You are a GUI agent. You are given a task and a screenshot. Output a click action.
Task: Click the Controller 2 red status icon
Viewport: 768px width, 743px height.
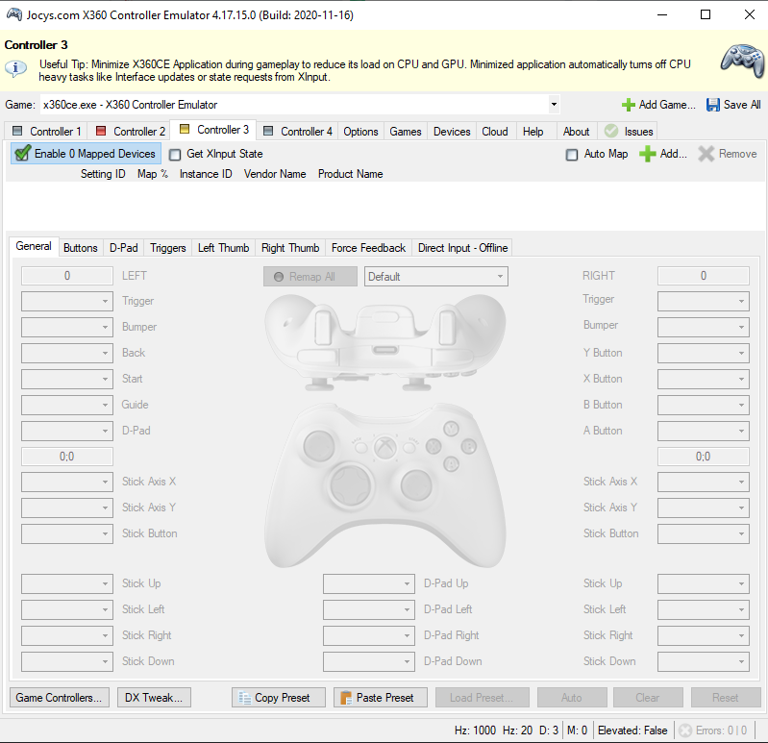[101, 131]
